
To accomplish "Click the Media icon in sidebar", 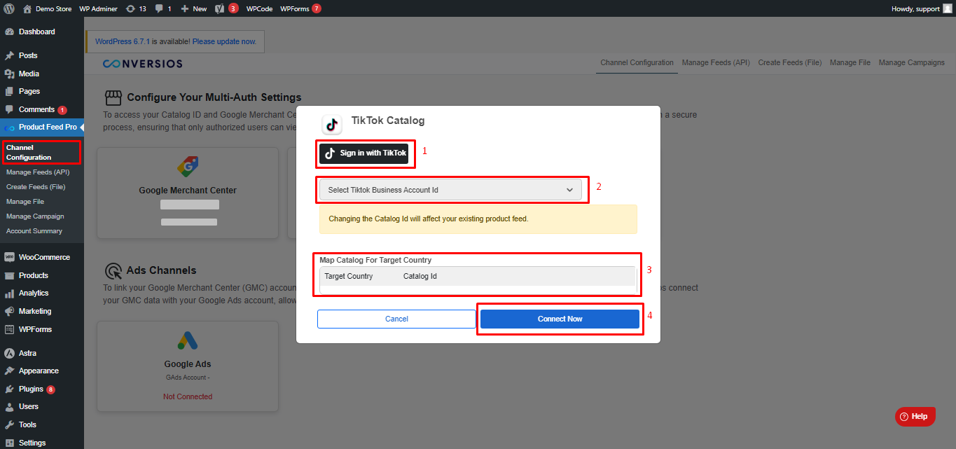I will pyautogui.click(x=10, y=74).
